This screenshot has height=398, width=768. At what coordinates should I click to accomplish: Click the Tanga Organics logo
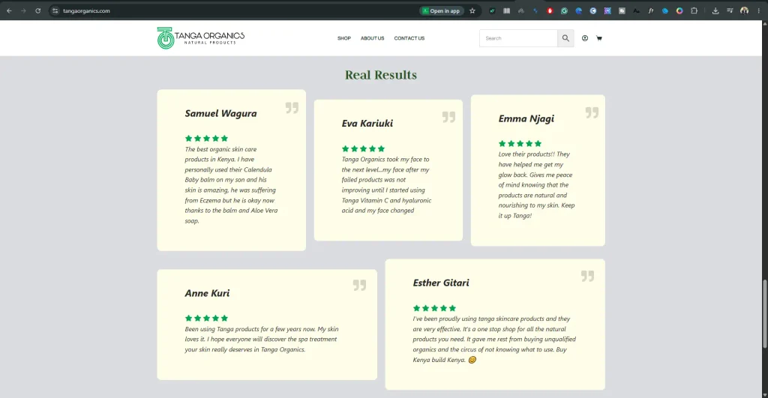200,37
